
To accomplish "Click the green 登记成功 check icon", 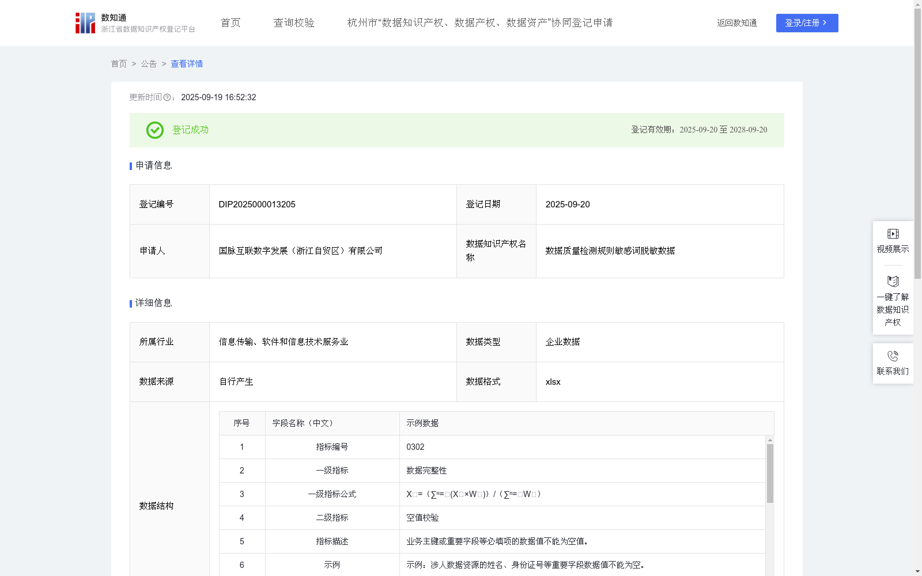I will pos(154,130).
